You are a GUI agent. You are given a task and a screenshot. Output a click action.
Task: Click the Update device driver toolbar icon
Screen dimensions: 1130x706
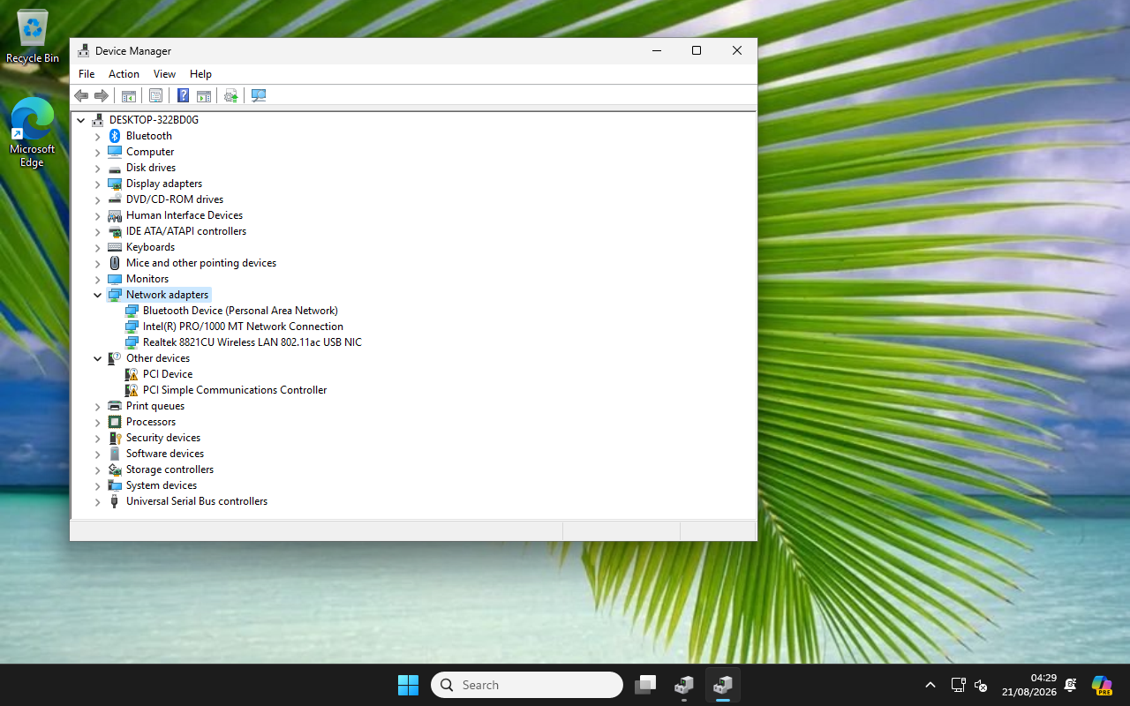point(231,95)
